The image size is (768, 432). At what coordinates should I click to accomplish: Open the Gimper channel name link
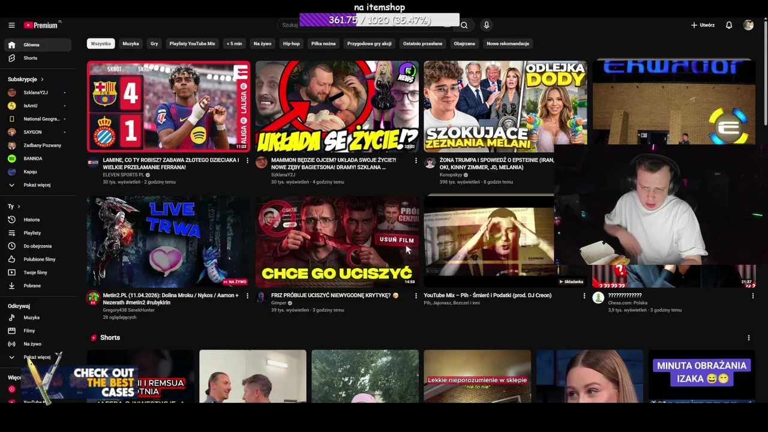(279, 303)
